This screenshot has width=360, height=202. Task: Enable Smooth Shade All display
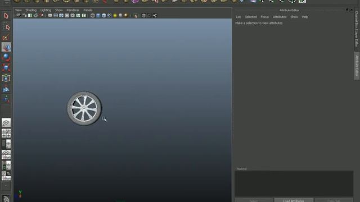pyautogui.click(x=98, y=15)
